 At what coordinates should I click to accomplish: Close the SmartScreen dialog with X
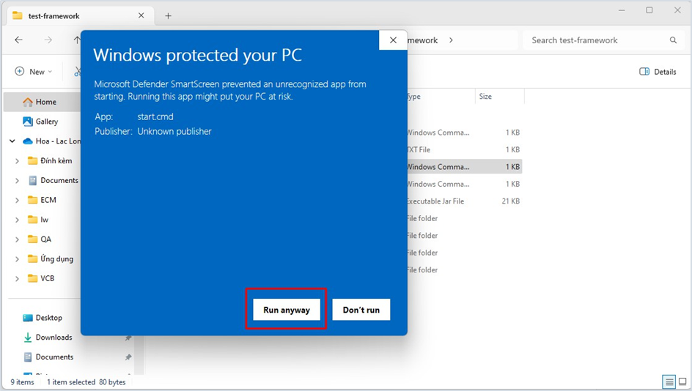point(393,40)
